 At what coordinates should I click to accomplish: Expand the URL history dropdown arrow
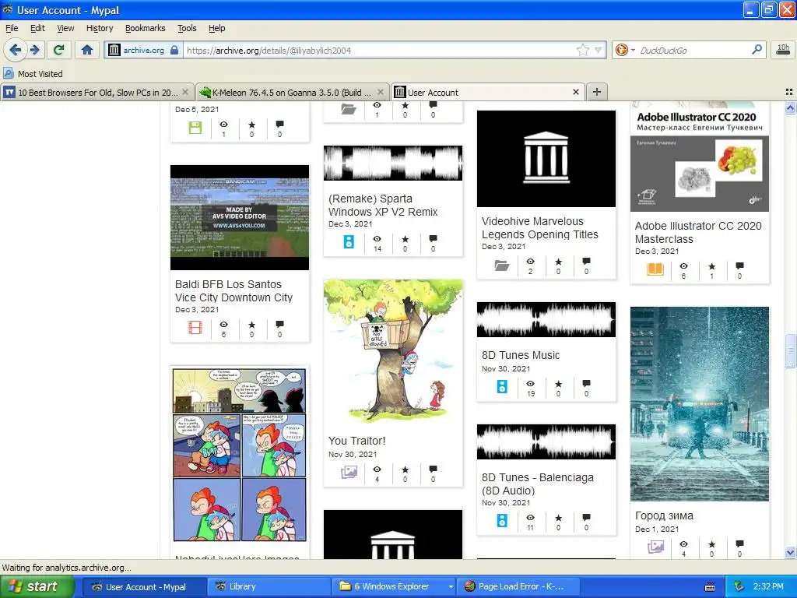599,50
